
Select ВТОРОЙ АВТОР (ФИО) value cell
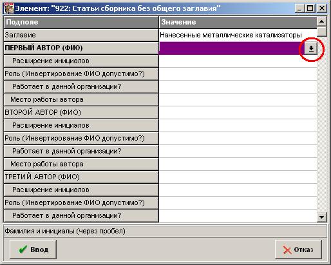pos(238,112)
